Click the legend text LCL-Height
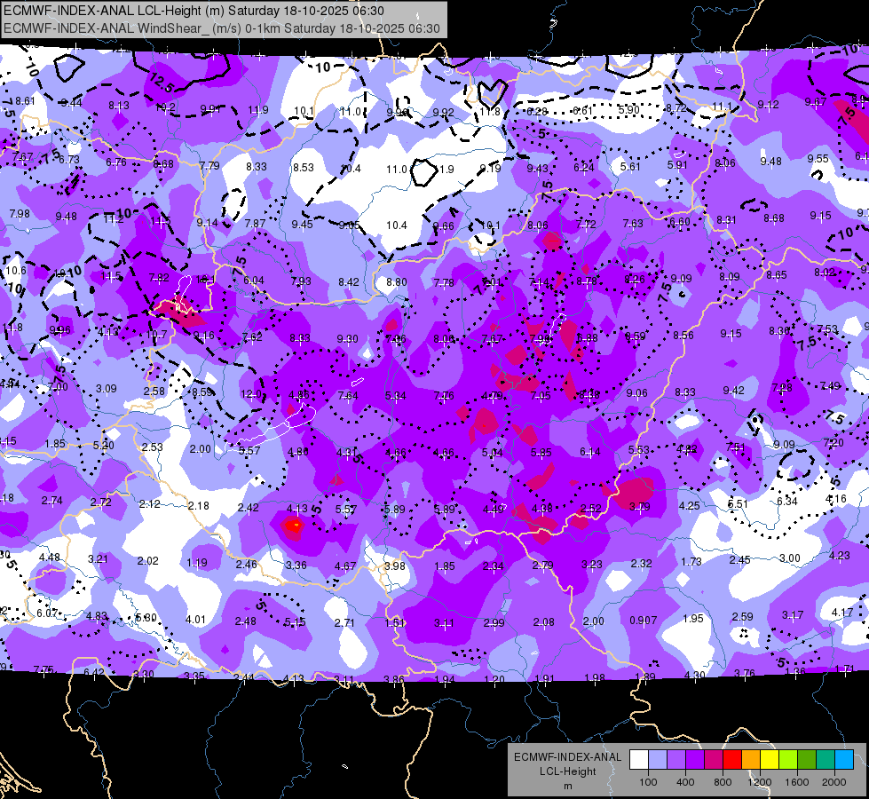The height and width of the screenshot is (799, 869). coord(567,771)
